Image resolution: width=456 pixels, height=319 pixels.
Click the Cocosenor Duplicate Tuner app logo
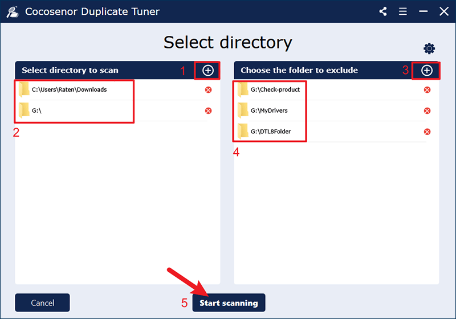pos(13,11)
